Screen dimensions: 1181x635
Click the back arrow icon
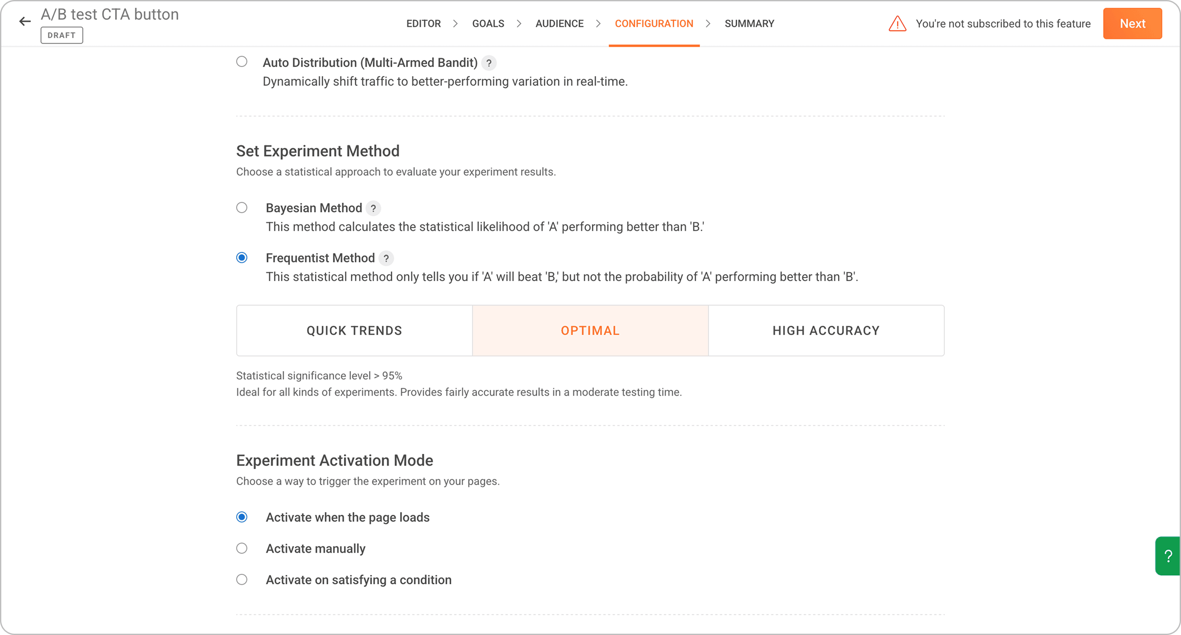pos(25,21)
